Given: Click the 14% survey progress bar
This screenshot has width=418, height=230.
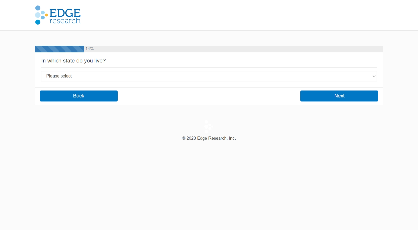Looking at the screenshot, I should pos(209,49).
